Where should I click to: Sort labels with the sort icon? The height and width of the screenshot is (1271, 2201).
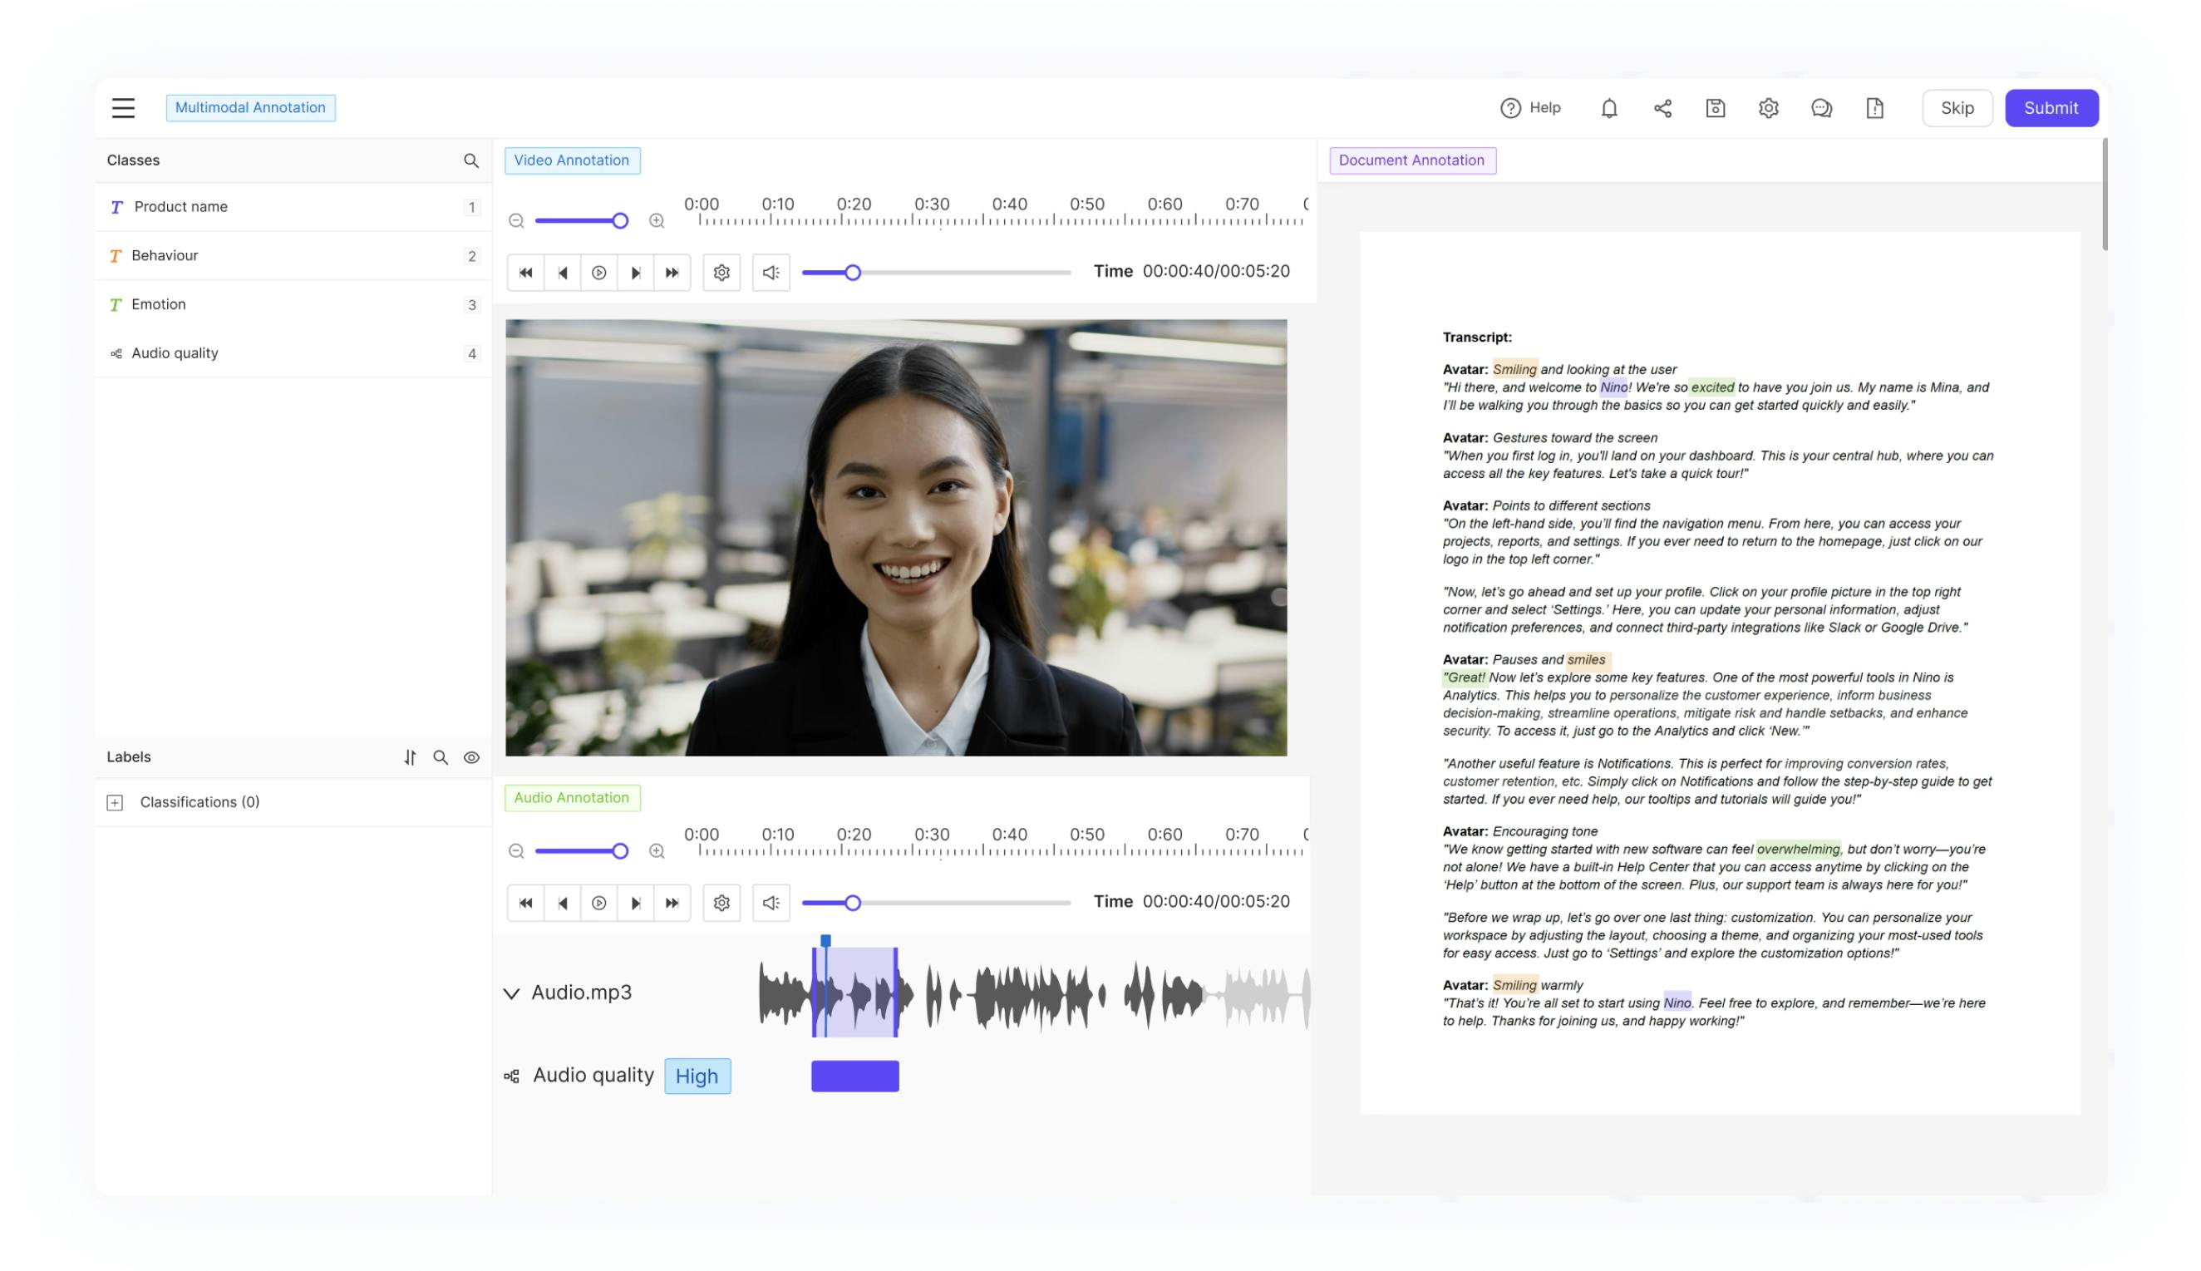[x=409, y=758]
